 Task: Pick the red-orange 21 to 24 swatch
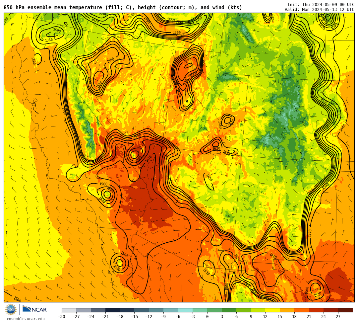tap(317, 310)
